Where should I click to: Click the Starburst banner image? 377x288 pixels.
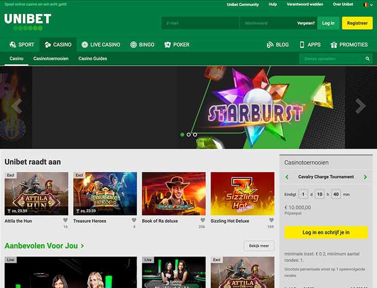pos(188,107)
